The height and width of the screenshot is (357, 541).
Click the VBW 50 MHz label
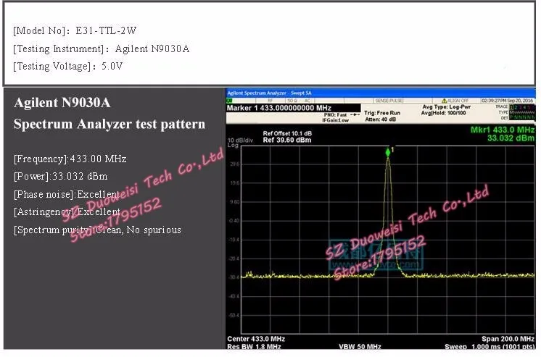pyautogui.click(x=360, y=347)
